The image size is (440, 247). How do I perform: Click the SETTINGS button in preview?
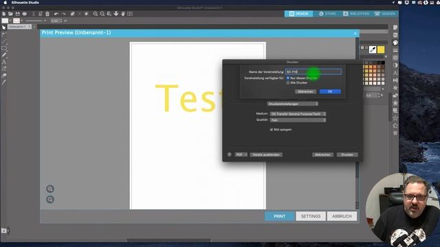click(x=311, y=216)
